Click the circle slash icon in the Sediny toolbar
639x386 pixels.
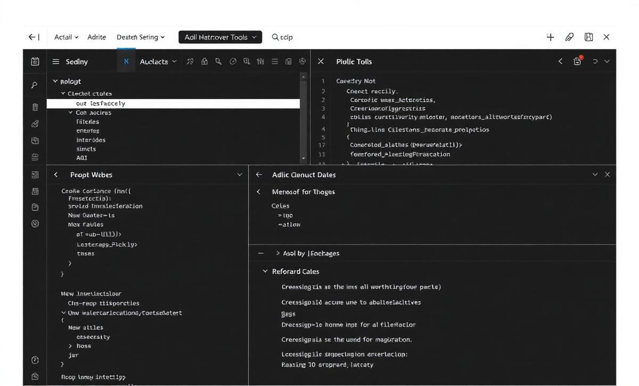[x=233, y=62]
